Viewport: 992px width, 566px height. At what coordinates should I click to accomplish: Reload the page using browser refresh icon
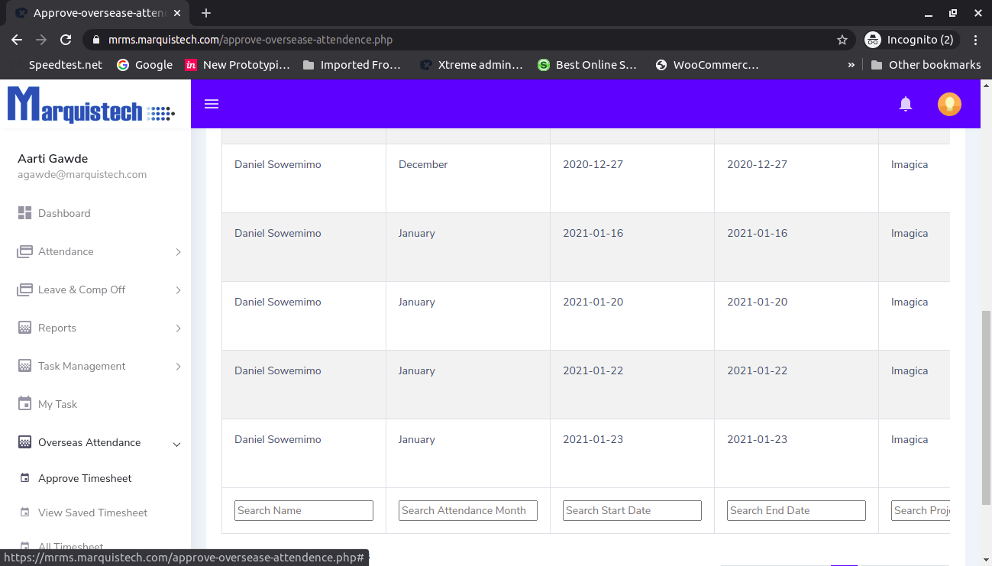tap(66, 40)
